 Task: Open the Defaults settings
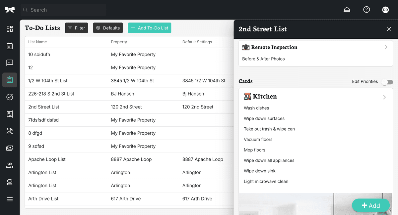tap(108, 28)
